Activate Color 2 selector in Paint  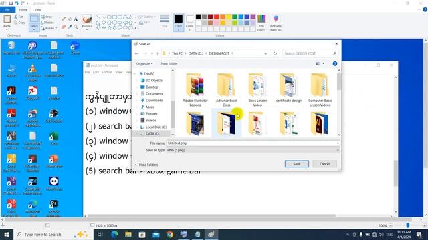pyautogui.click(x=189, y=23)
